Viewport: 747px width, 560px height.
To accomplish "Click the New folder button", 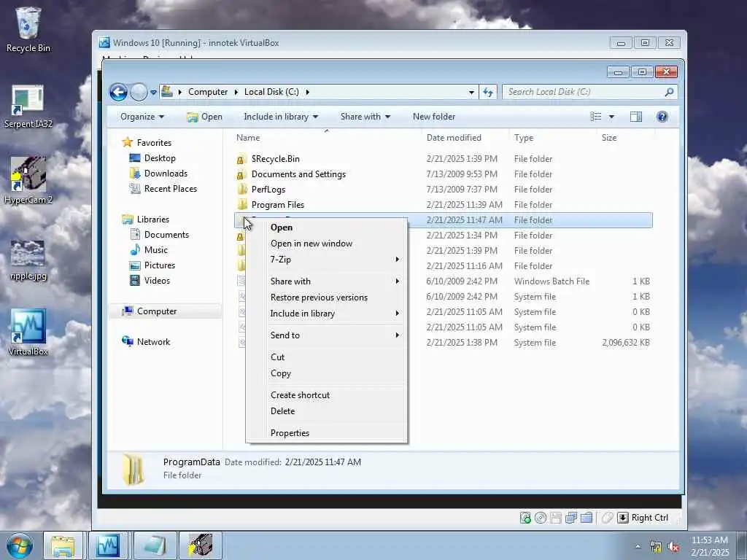I will [433, 117].
